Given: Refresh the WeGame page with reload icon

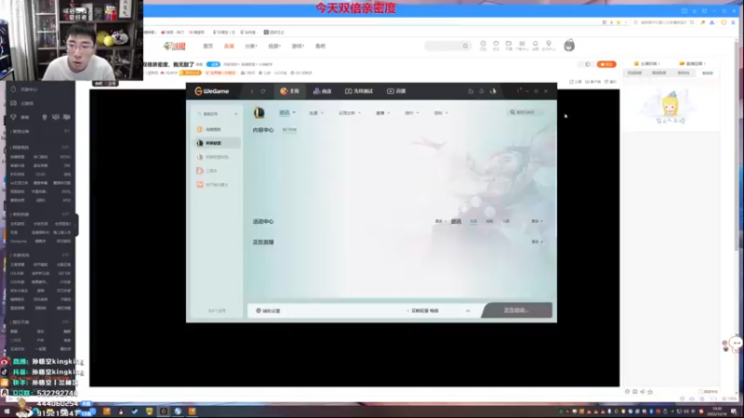Looking at the screenshot, I should (263, 91).
